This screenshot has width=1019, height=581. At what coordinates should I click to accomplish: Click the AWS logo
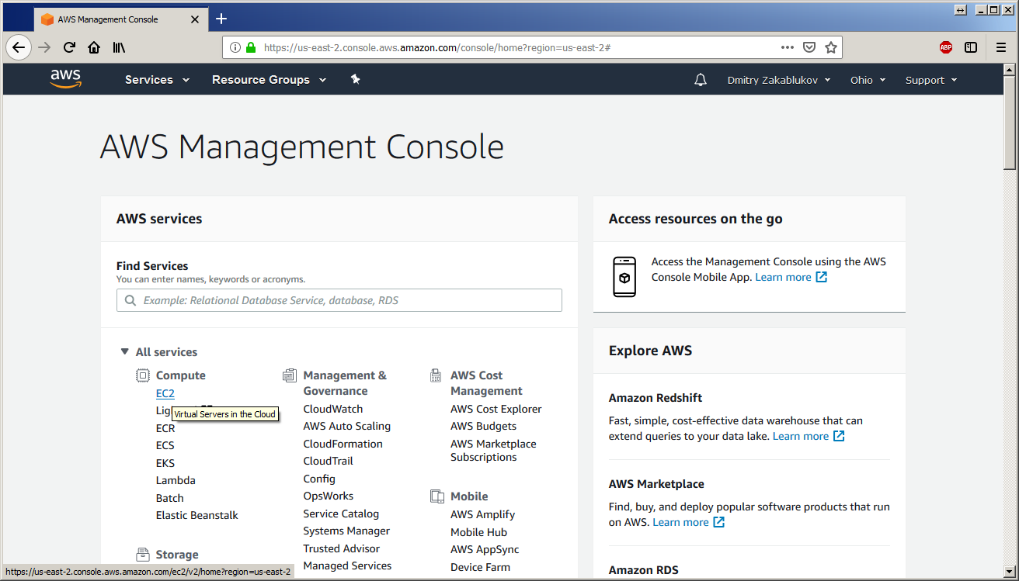coord(66,78)
